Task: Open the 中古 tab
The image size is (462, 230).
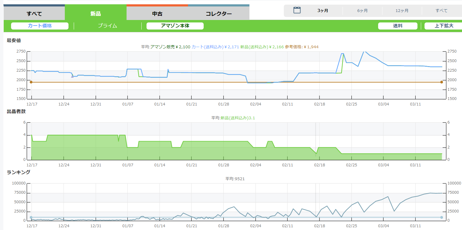Action: [157, 14]
